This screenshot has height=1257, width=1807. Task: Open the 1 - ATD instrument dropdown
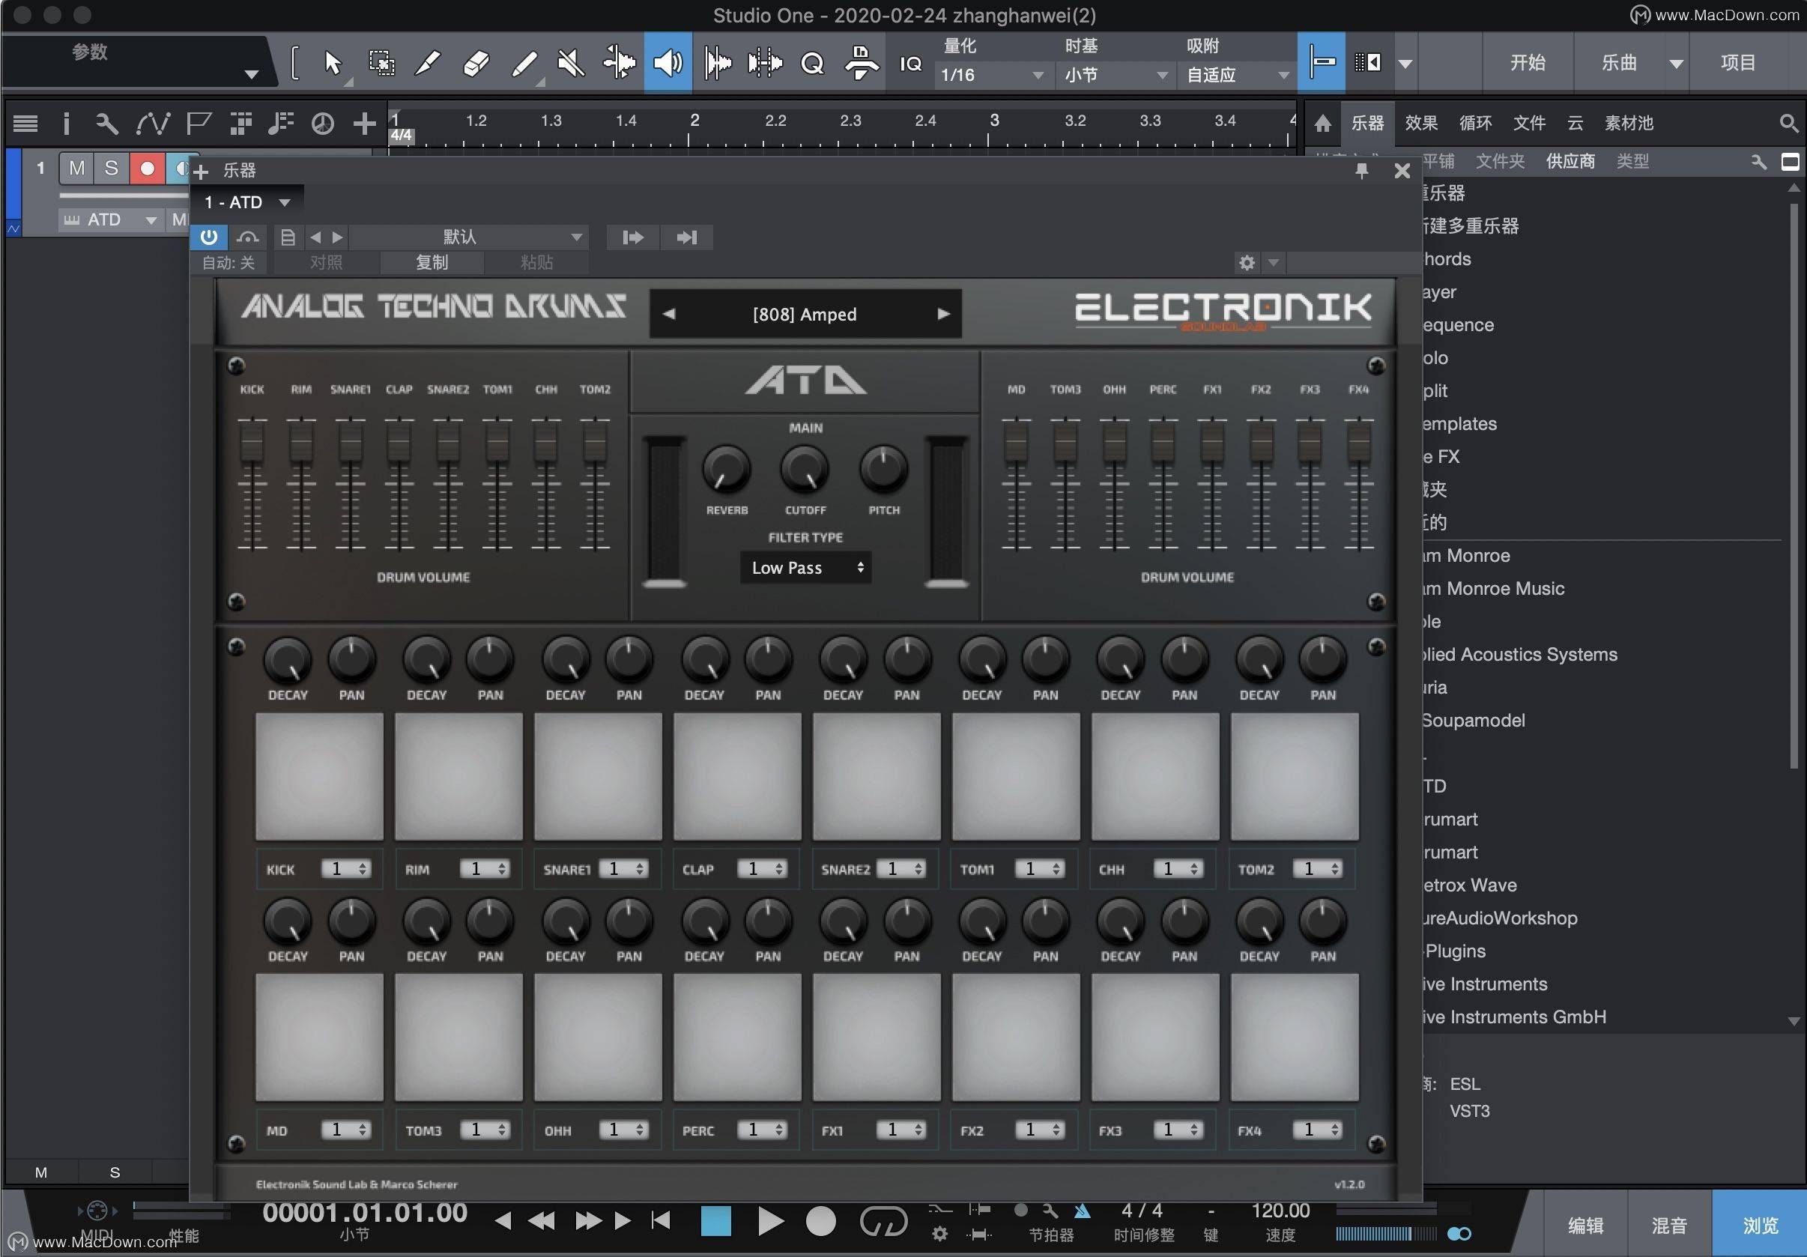tap(247, 202)
